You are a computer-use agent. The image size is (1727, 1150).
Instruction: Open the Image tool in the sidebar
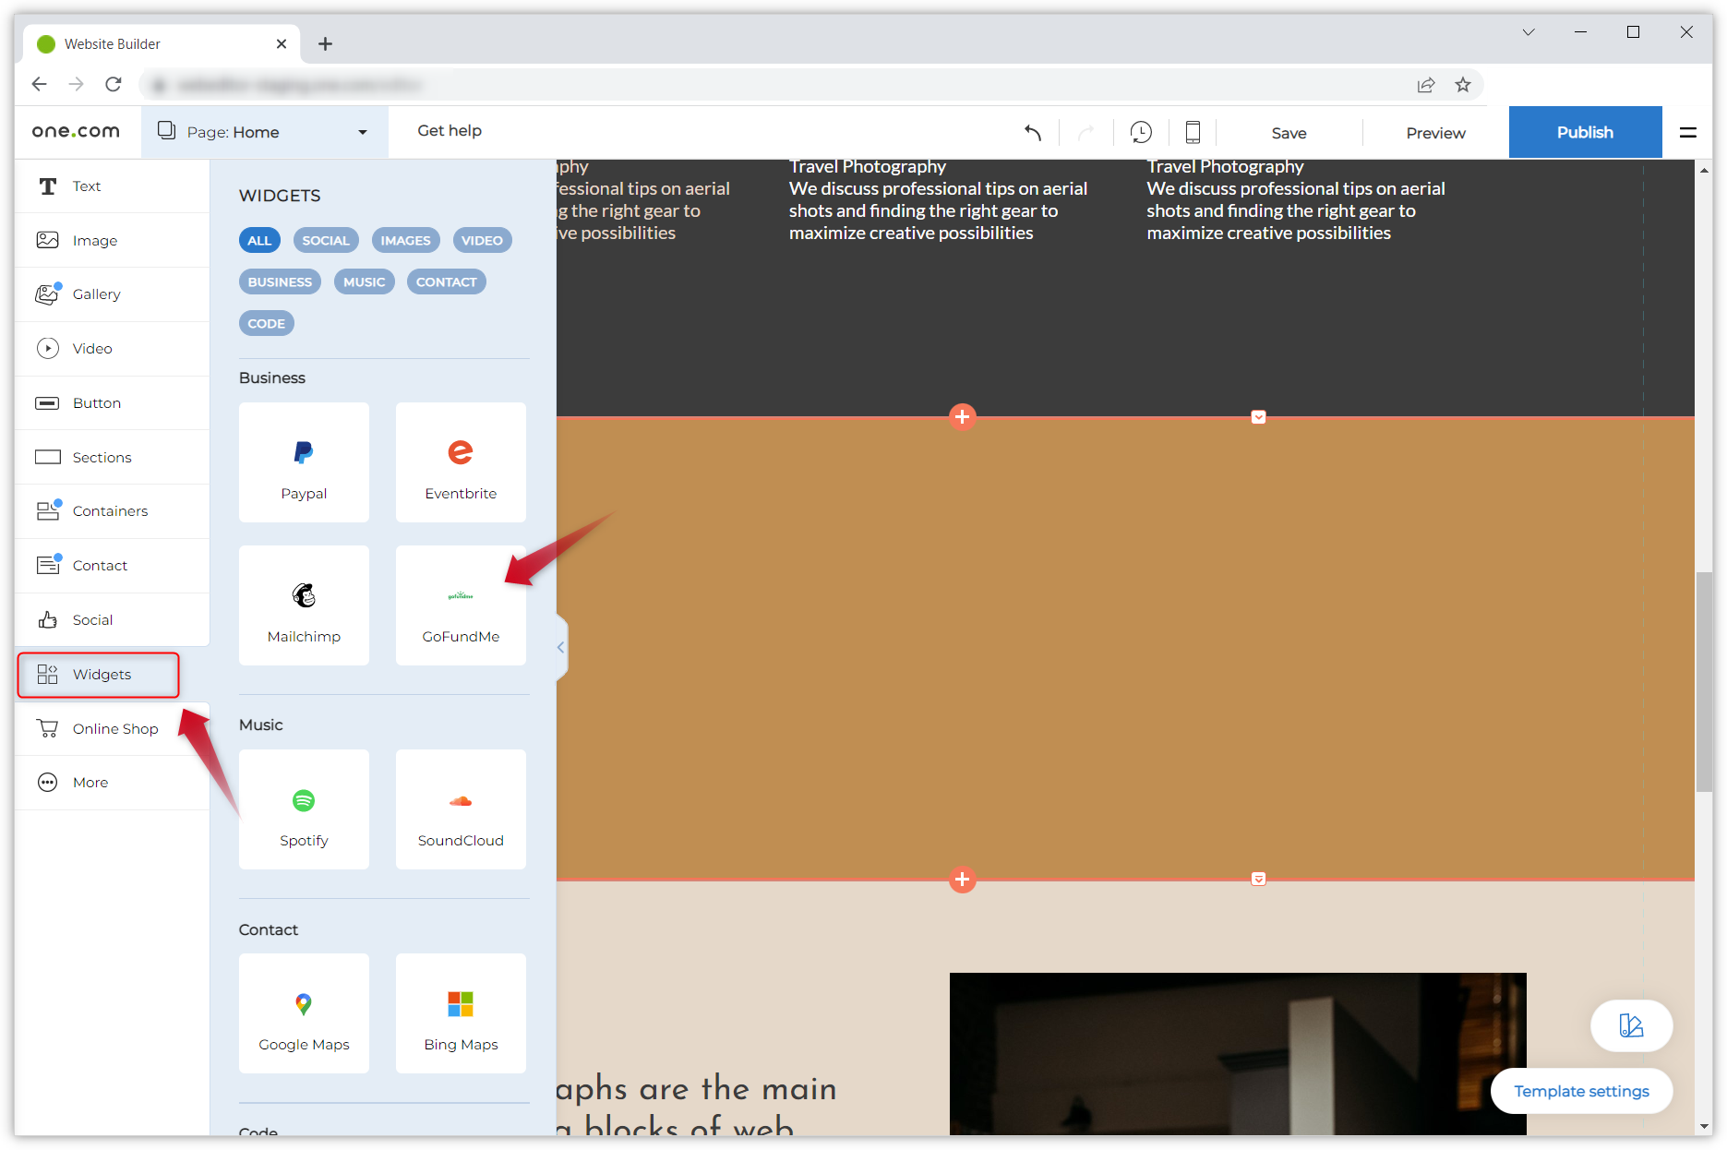95,240
